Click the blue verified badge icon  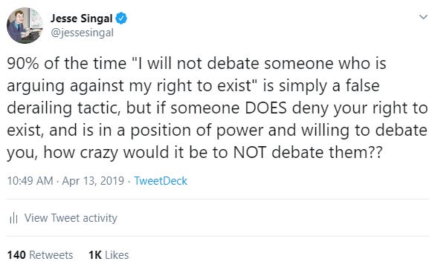[121, 19]
